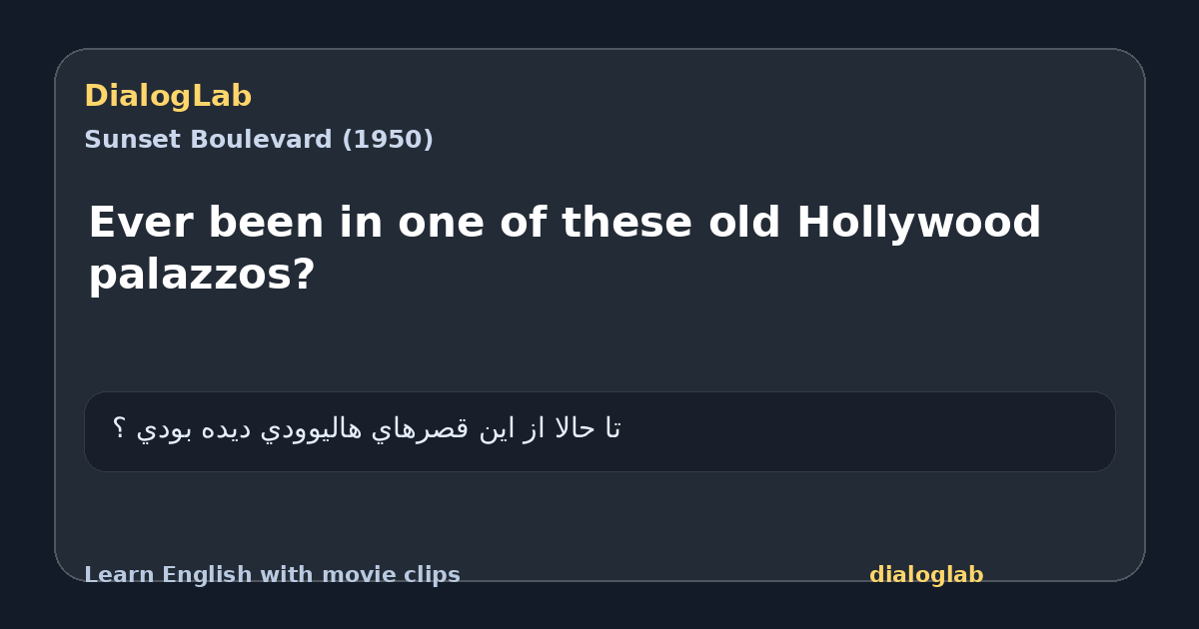Click the 'Learn English with movie clips' tagline
This screenshot has height=629, width=1199.
(272, 575)
